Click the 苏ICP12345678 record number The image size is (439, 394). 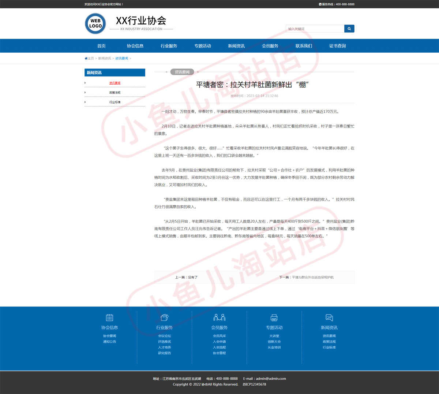[x=254, y=384]
